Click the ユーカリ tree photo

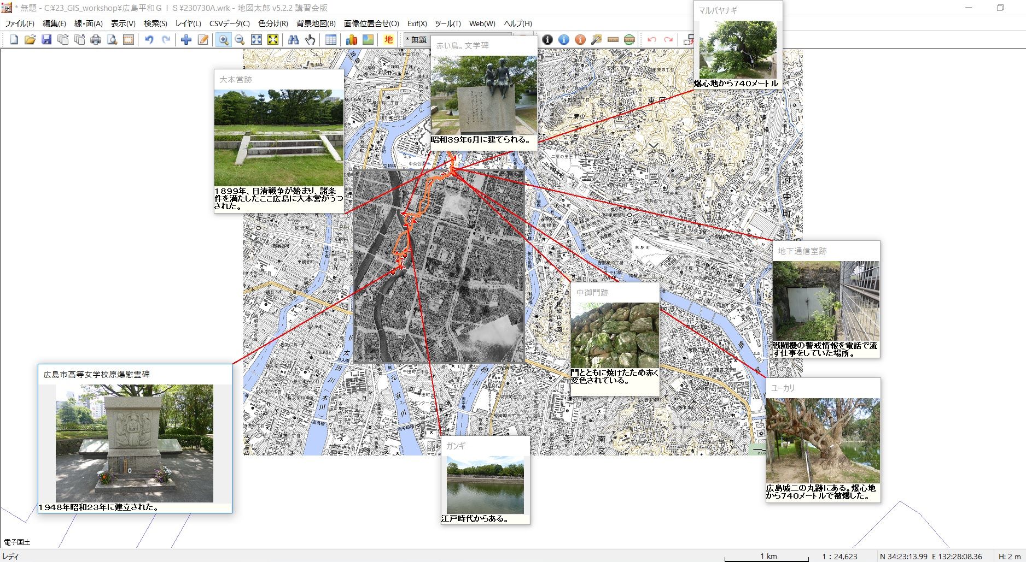pos(823,440)
